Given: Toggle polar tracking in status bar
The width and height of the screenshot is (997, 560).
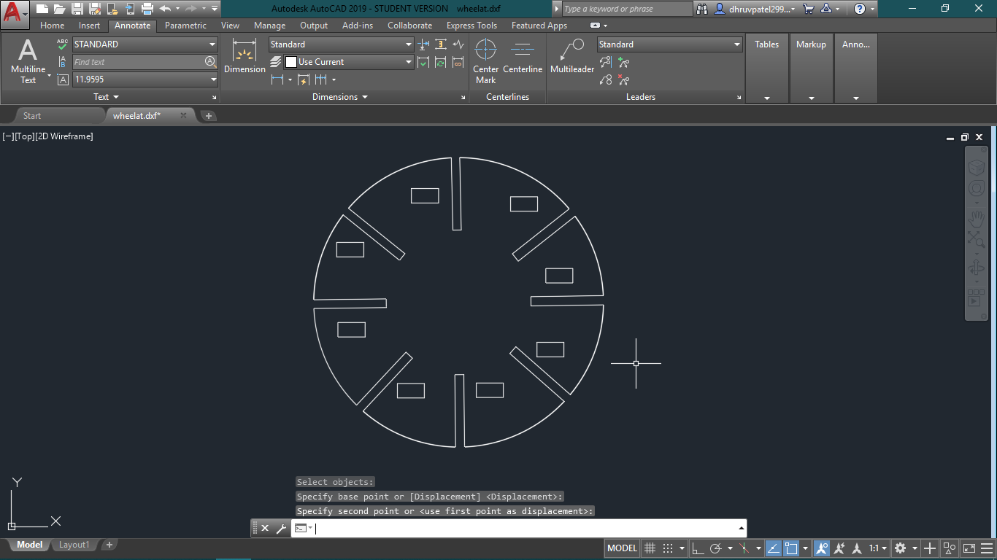Looking at the screenshot, I should [x=716, y=548].
